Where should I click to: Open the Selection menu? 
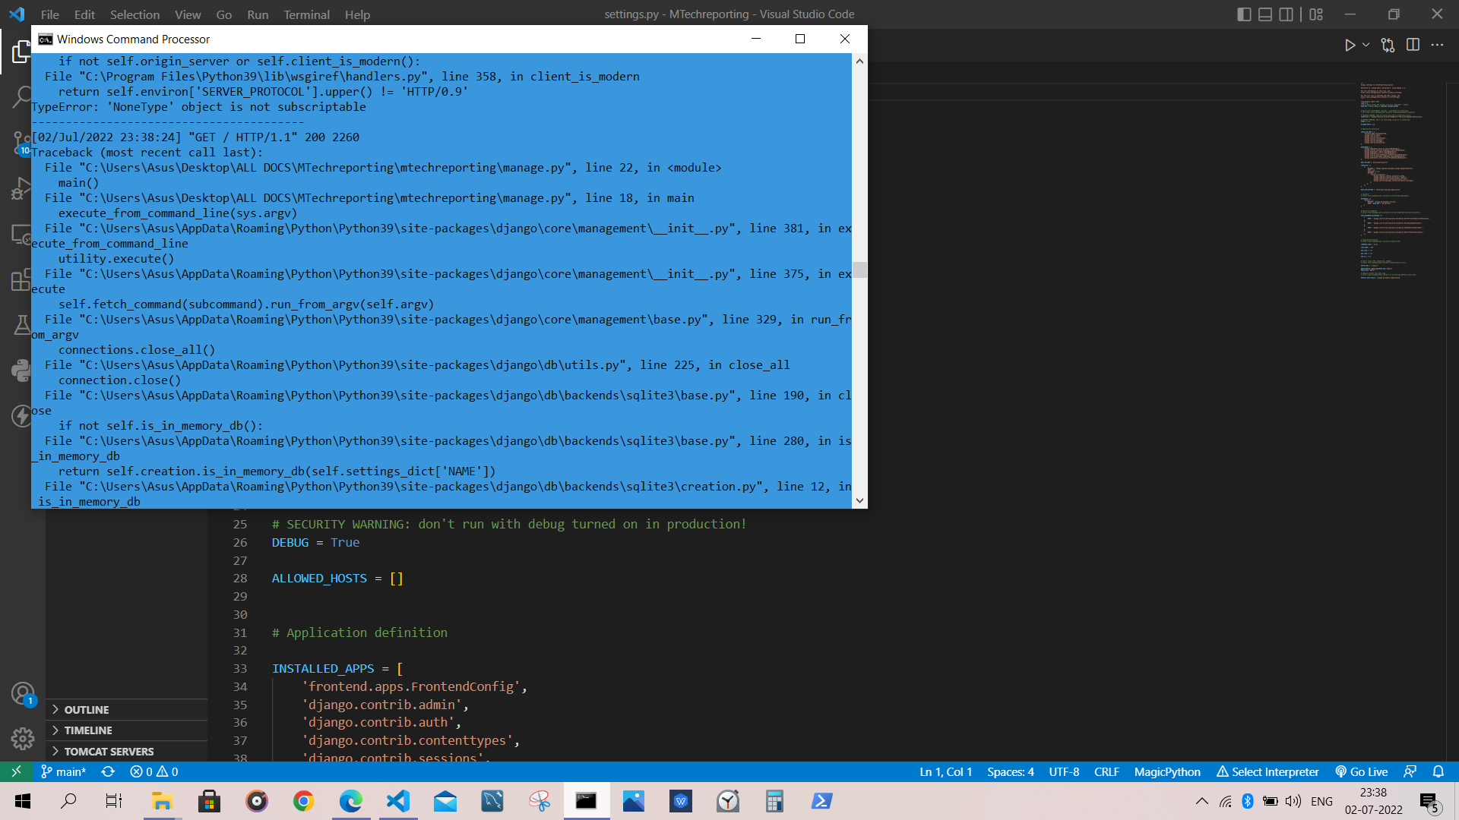click(x=135, y=14)
